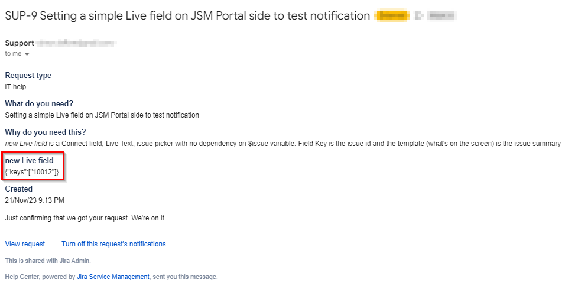Click the "What do you need?" heading
578x292 pixels.
click(x=39, y=104)
